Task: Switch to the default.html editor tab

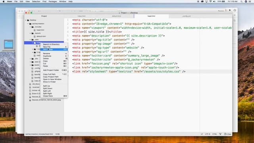Action: click(x=116, y=16)
